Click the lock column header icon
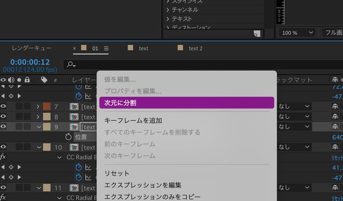 coord(27,80)
